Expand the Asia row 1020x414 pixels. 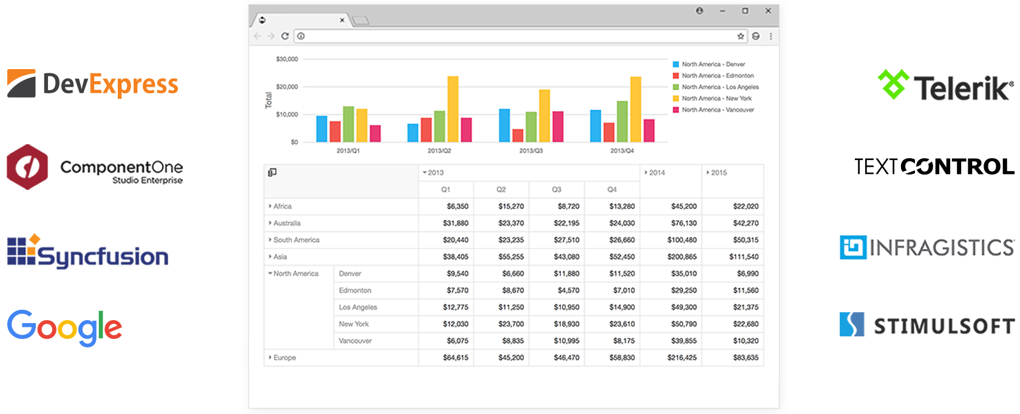click(270, 257)
